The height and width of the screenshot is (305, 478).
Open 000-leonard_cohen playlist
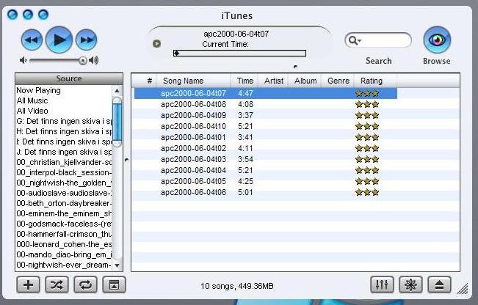pyautogui.click(x=64, y=244)
